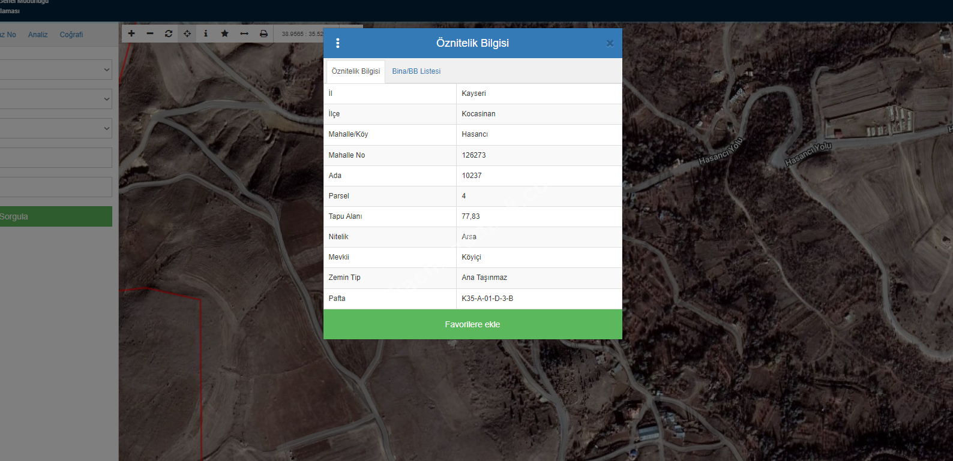Open the Coğrafi tab
Viewport: 953px width, 461px height.
[x=71, y=35]
